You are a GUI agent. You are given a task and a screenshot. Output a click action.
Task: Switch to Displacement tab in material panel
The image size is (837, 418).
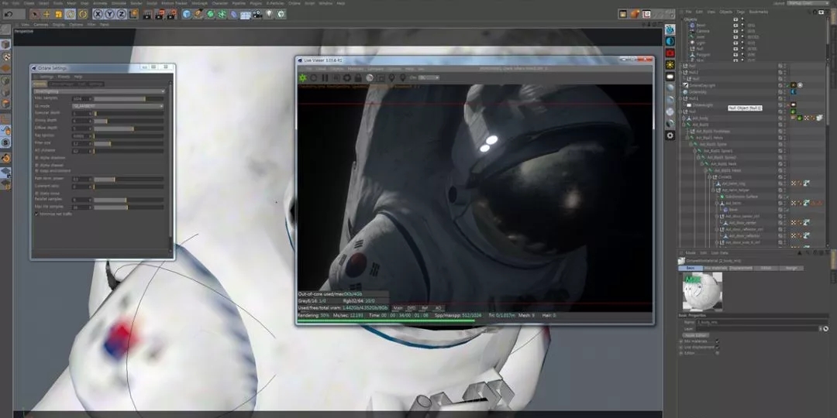pos(742,268)
